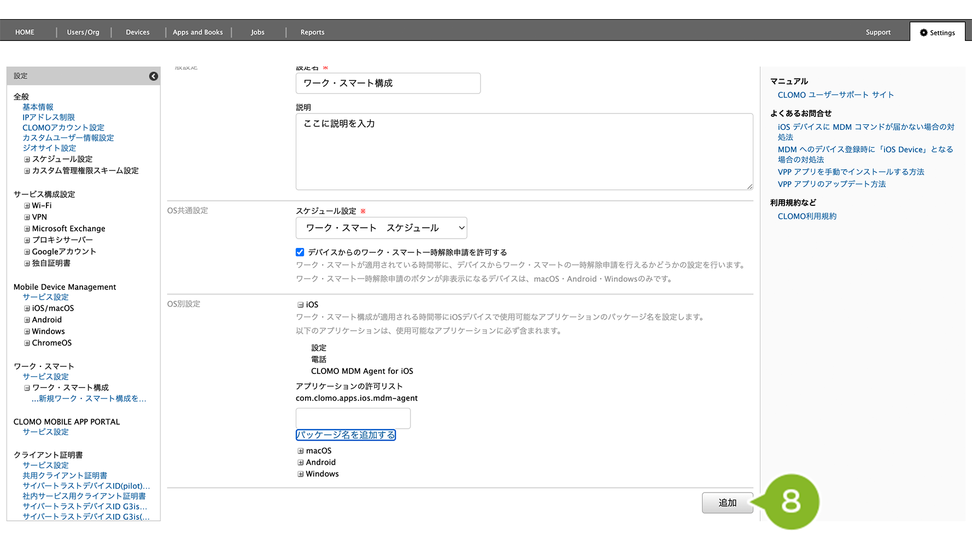Expand the スケジュール設定 sidebar node
This screenshot has height=546, width=972.
pyautogui.click(x=27, y=159)
